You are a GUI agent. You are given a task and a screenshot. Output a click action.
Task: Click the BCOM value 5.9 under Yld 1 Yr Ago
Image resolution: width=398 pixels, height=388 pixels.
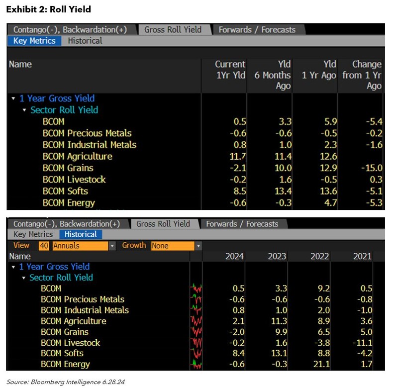[x=331, y=122]
